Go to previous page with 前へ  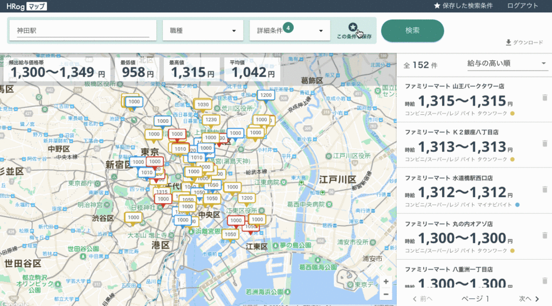pyautogui.click(x=423, y=298)
